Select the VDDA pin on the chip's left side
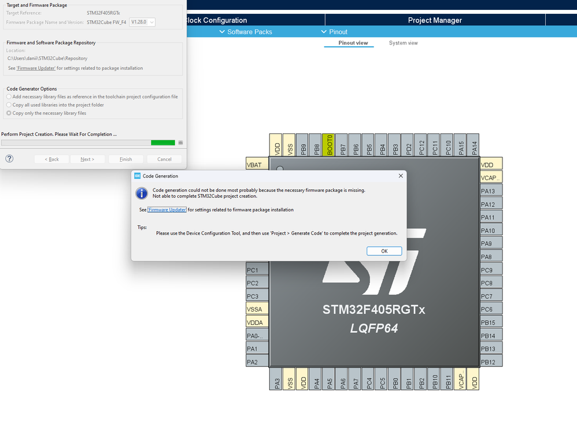This screenshot has width=577, height=427. [257, 322]
